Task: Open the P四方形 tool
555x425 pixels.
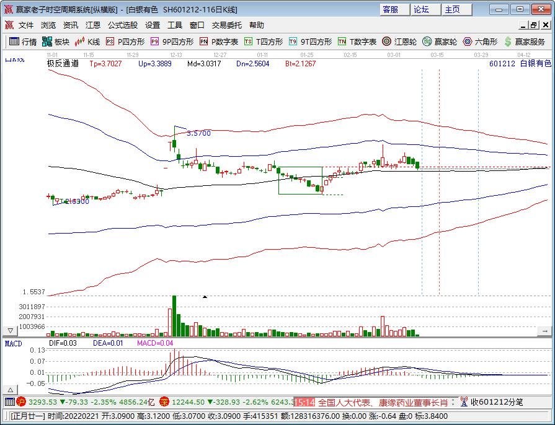Action: coord(125,42)
